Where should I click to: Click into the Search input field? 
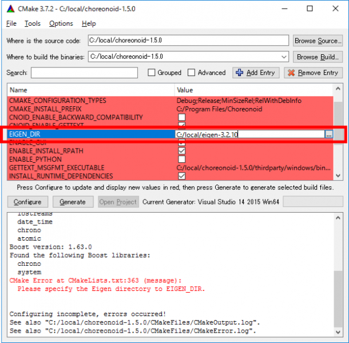(84, 73)
